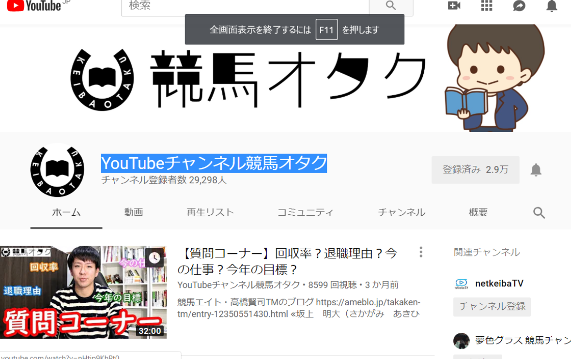Click the 登録済み 2.9万 subscribed button

(x=475, y=170)
